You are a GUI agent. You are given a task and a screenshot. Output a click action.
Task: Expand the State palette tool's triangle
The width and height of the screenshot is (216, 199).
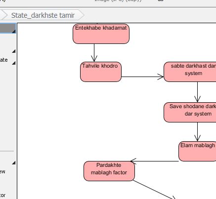point(14,63)
